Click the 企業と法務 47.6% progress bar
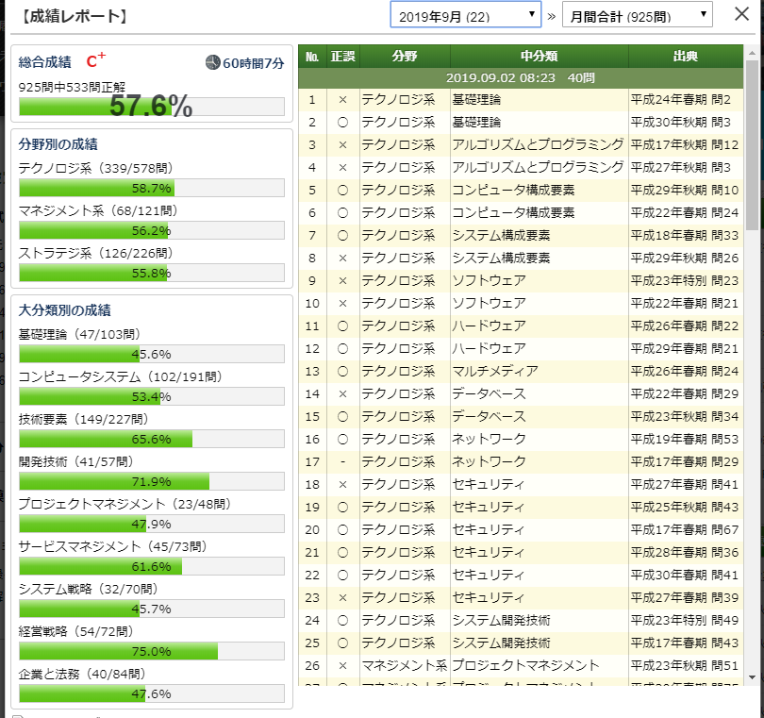Image resolution: width=764 pixels, height=718 pixels. click(x=152, y=693)
